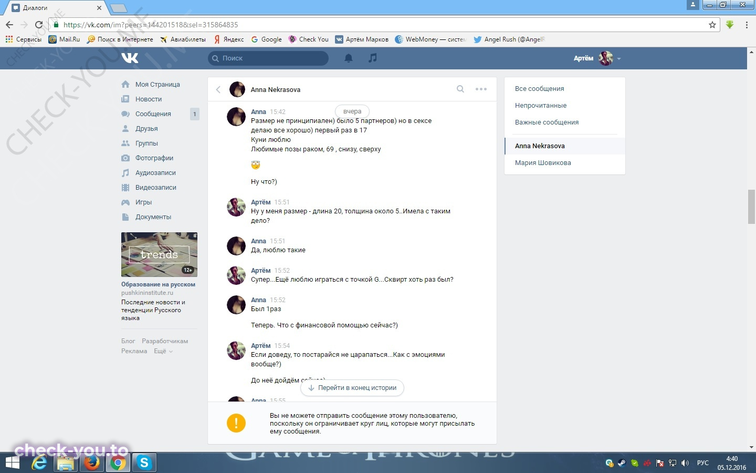Click Перейти в конец истории button
The width and height of the screenshot is (756, 473).
pos(352,388)
